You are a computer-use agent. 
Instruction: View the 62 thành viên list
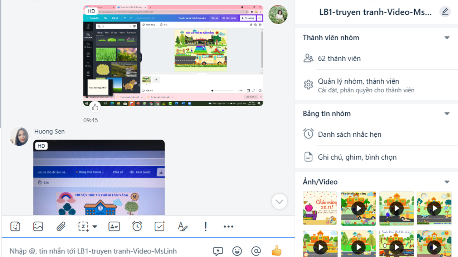(339, 59)
